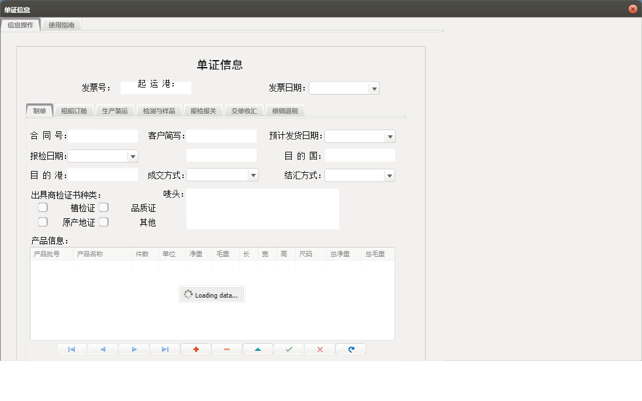
Task: Check the 植检证 inspection certificate checkbox
Action: 43,207
